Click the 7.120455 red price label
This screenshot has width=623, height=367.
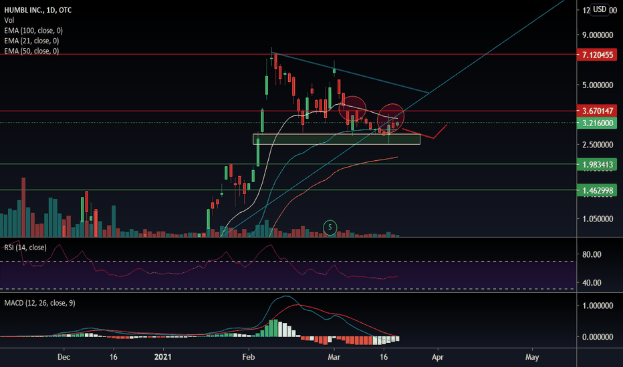pyautogui.click(x=597, y=55)
